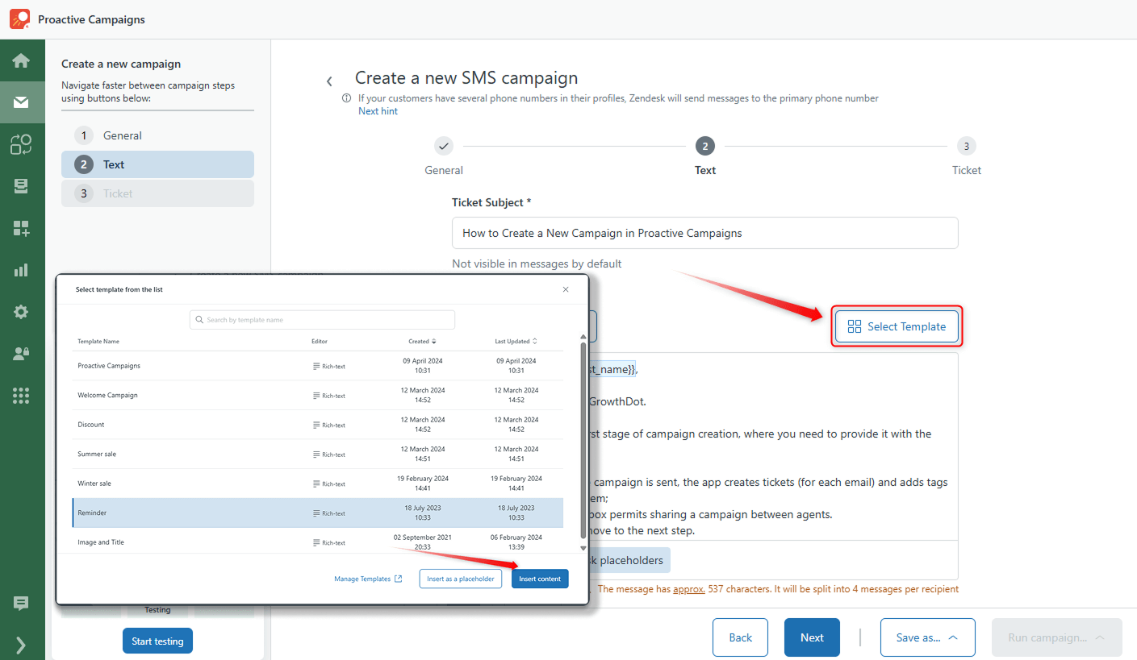The image size is (1137, 660).
Task: Click the Ticket Subject input field
Action: (705, 233)
